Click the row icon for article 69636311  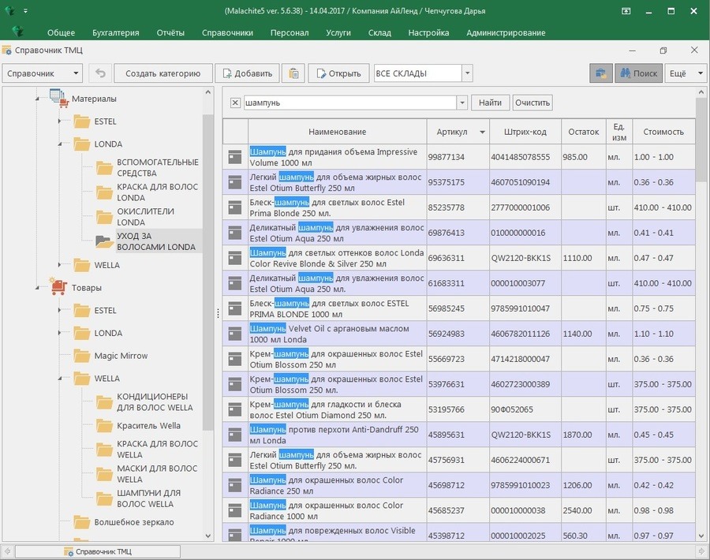235,258
